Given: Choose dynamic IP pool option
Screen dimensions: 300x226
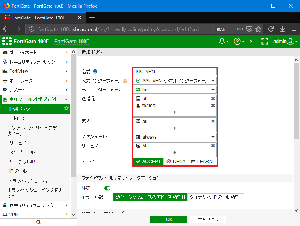Looking at the screenshot, I should coord(216,197).
